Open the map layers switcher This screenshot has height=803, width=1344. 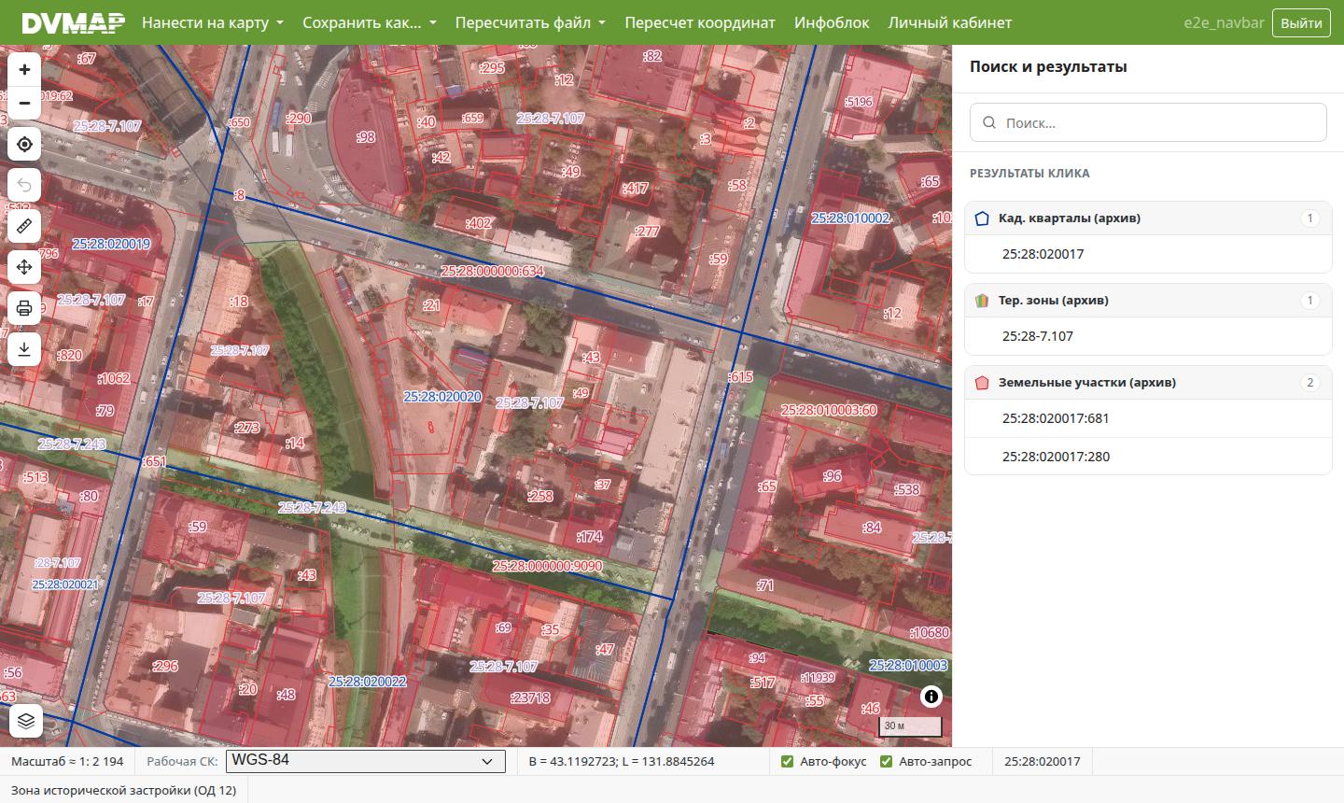click(x=26, y=721)
